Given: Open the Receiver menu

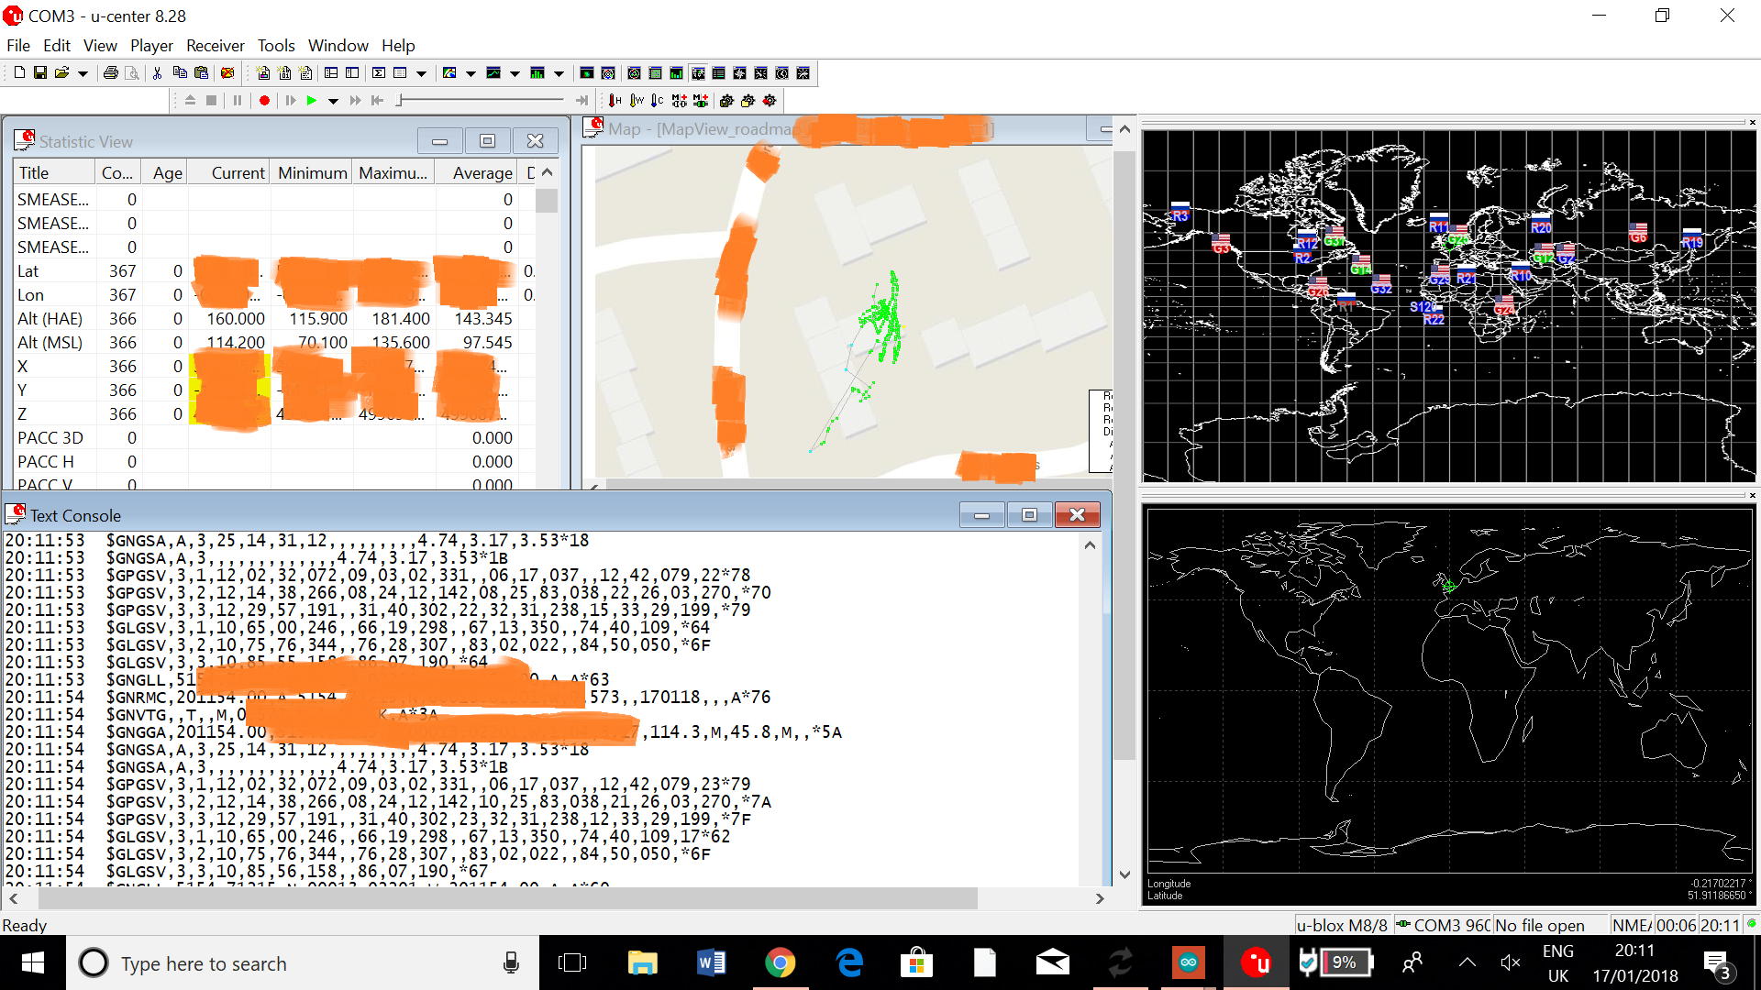Looking at the screenshot, I should click(216, 45).
